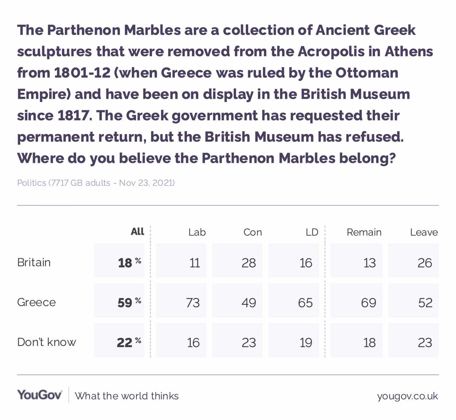
Task: Click the 69 Remain Greece cell
Action: click(356, 300)
